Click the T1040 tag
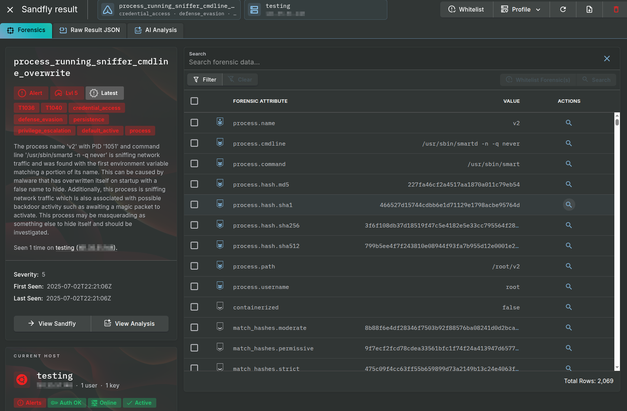This screenshot has height=411, width=627. [x=54, y=108]
